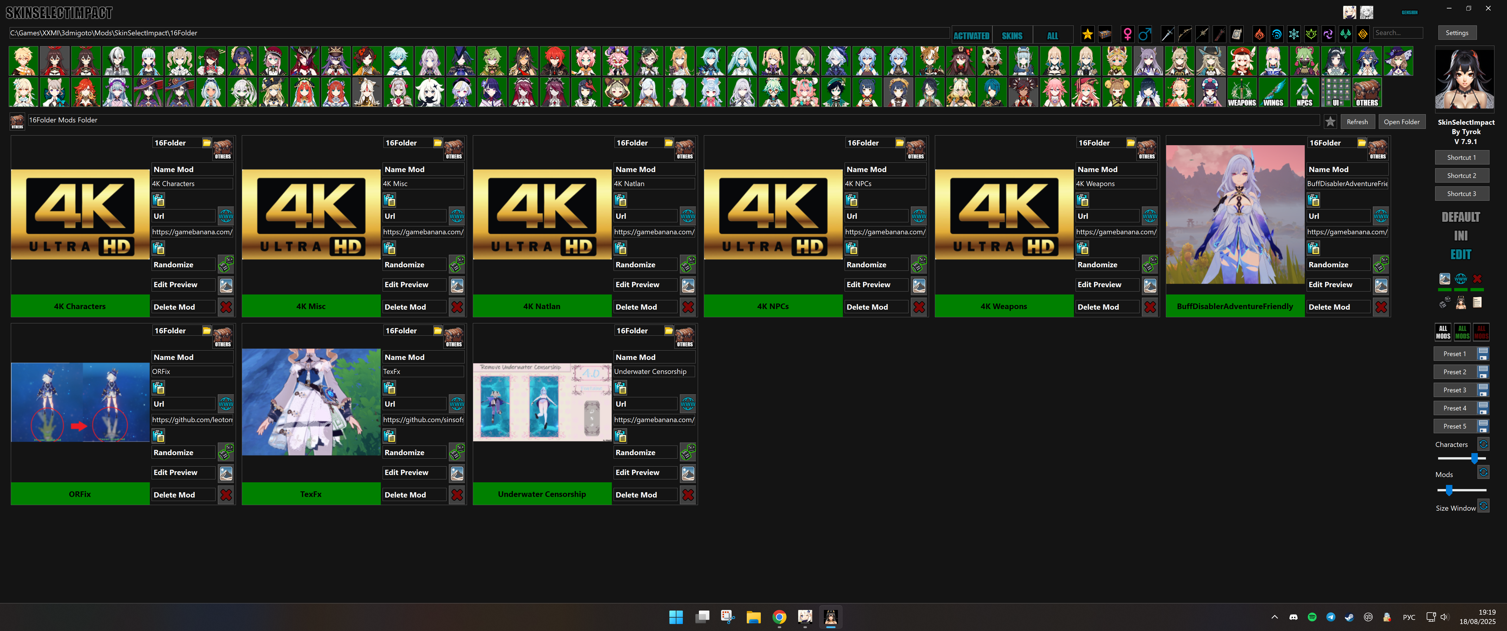Filter by sword weapon icon

coord(1167,34)
